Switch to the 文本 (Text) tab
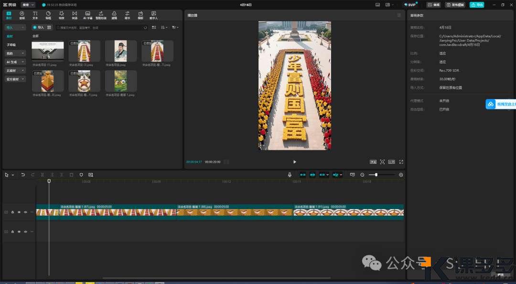Image resolution: width=516 pixels, height=284 pixels. [x=35, y=15]
